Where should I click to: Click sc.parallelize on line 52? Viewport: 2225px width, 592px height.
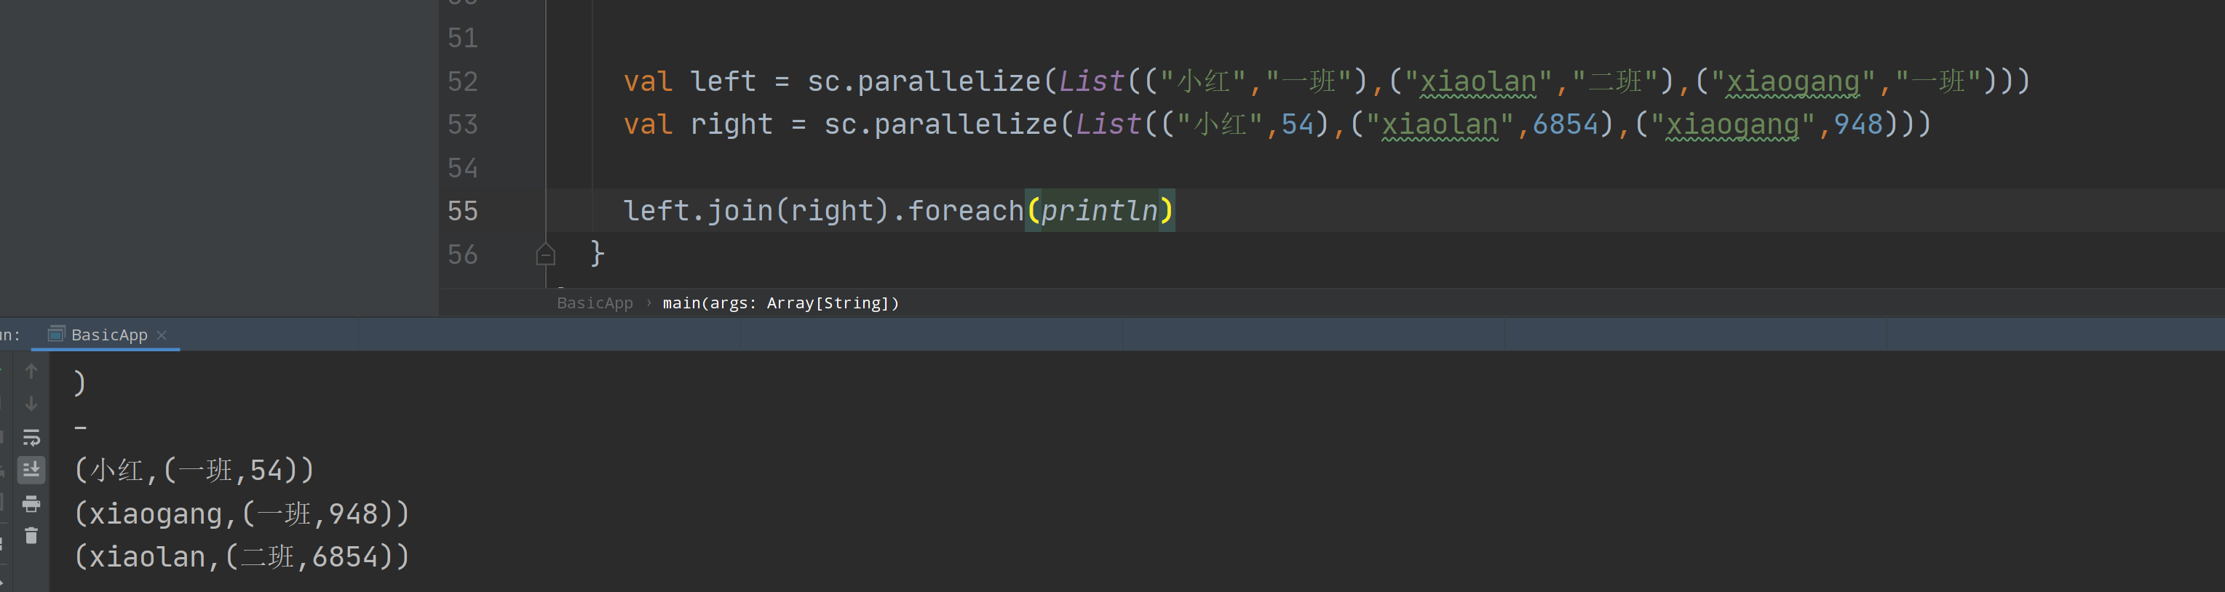coord(924,81)
